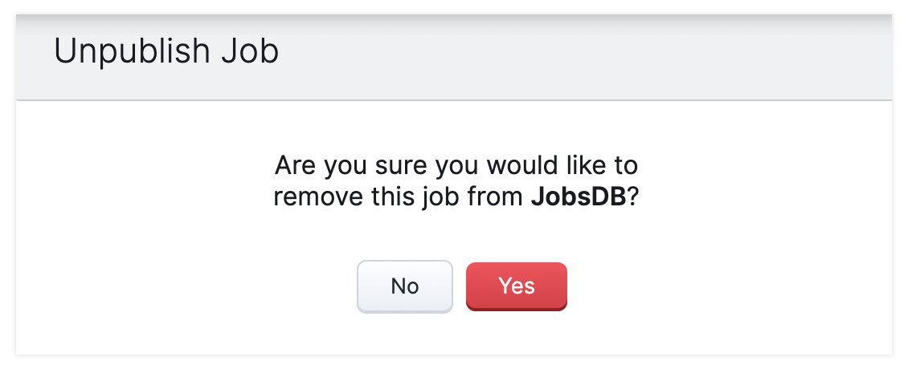Approve job removal with Yes
This screenshot has width=908, height=369.
coord(516,286)
